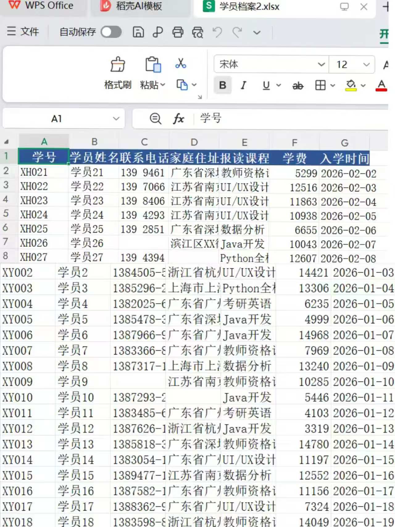Screen dimensions: 395x527
Task: Select column G header
Action: [x=344, y=143]
